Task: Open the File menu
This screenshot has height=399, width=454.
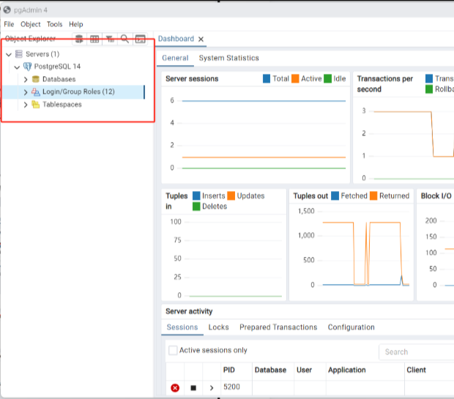Action: pyautogui.click(x=9, y=24)
